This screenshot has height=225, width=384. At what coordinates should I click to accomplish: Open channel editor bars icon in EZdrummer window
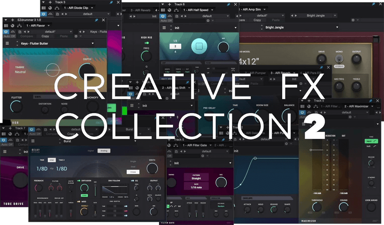point(6,25)
